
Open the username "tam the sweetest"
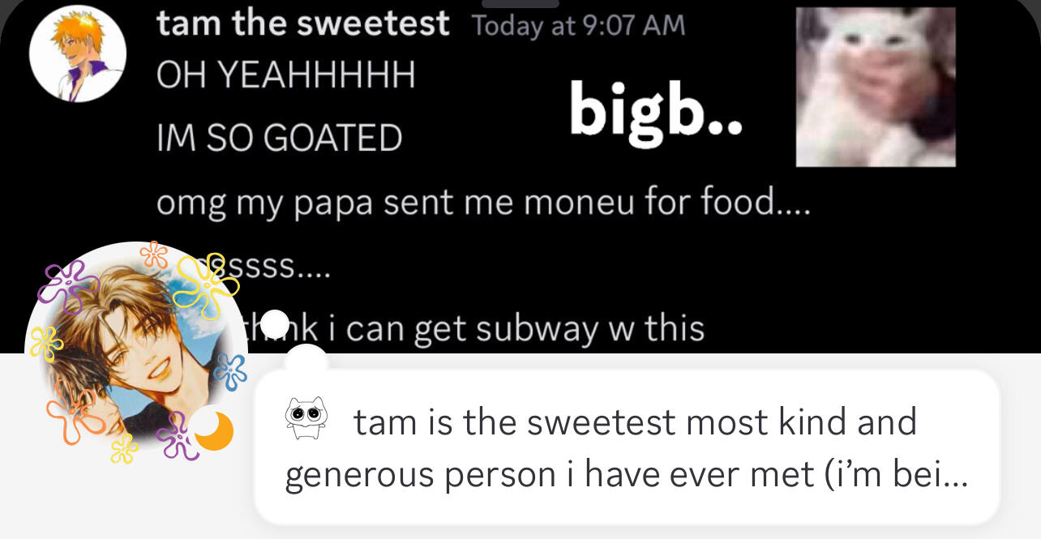coord(302,24)
